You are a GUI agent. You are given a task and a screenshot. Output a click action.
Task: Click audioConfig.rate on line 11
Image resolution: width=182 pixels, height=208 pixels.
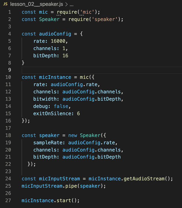74,84
